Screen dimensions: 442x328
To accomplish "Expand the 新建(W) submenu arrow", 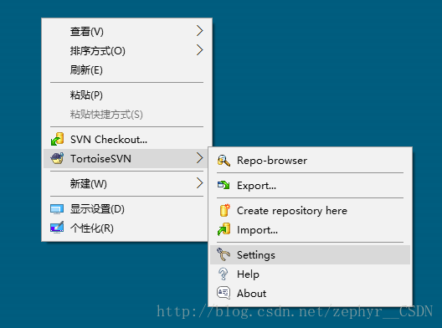I will click(199, 183).
